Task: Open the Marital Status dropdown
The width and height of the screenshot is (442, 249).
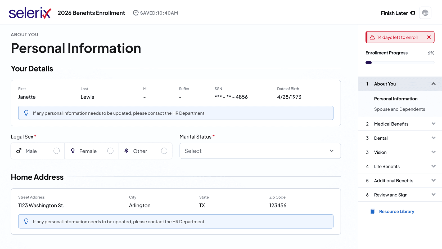Action: click(x=260, y=151)
